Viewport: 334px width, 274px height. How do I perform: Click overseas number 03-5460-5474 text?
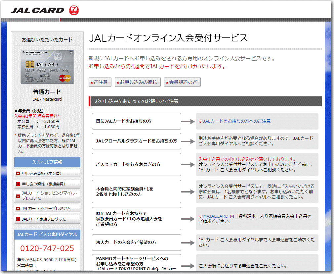click(x=51, y=260)
